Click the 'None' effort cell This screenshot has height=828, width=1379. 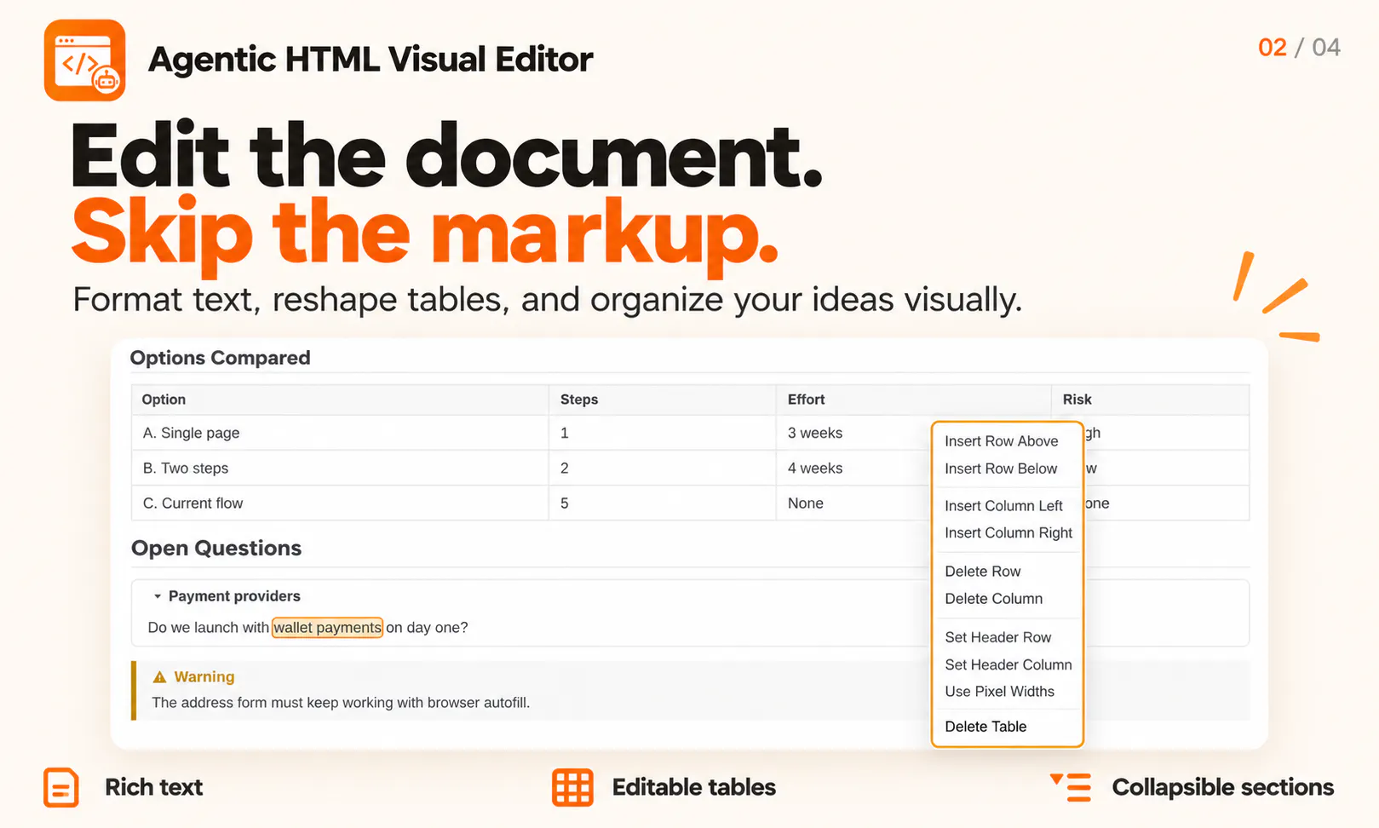pyautogui.click(x=853, y=503)
